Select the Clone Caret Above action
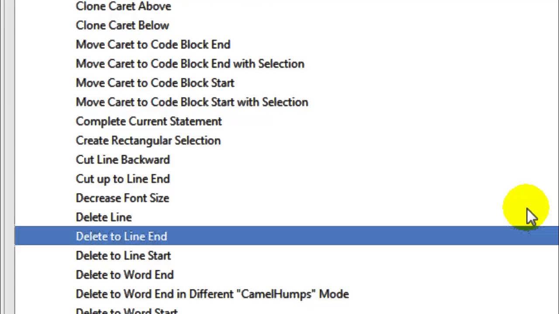This screenshot has width=559, height=314. [x=123, y=6]
